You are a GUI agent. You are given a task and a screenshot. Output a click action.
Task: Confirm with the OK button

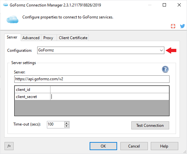pyautogui.click(x=103, y=146)
